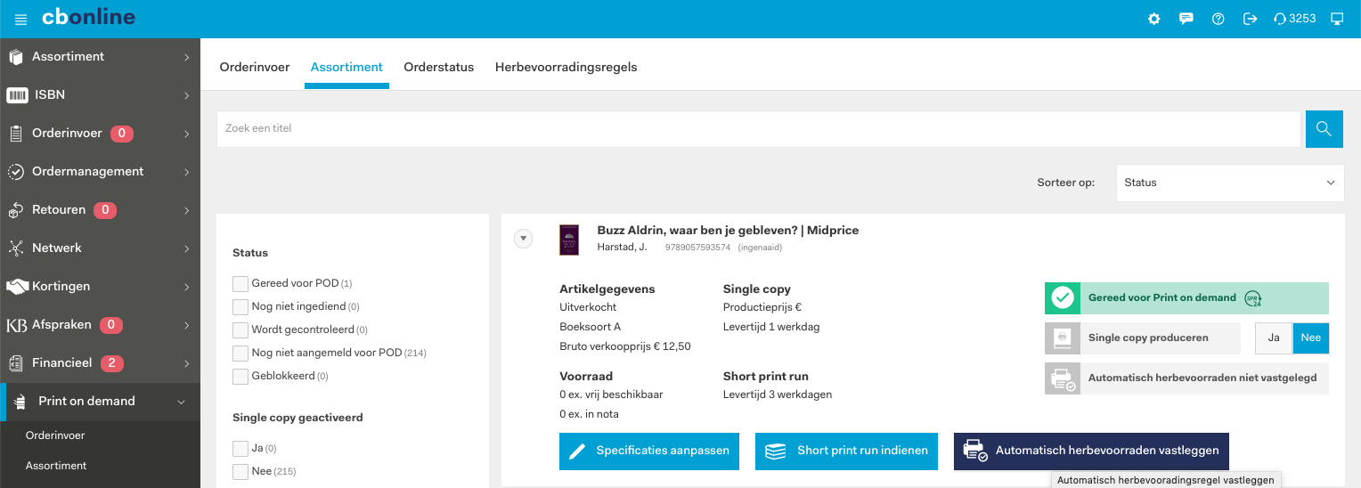Click the logout icon in header
This screenshot has height=488, width=1361.
1250,19
